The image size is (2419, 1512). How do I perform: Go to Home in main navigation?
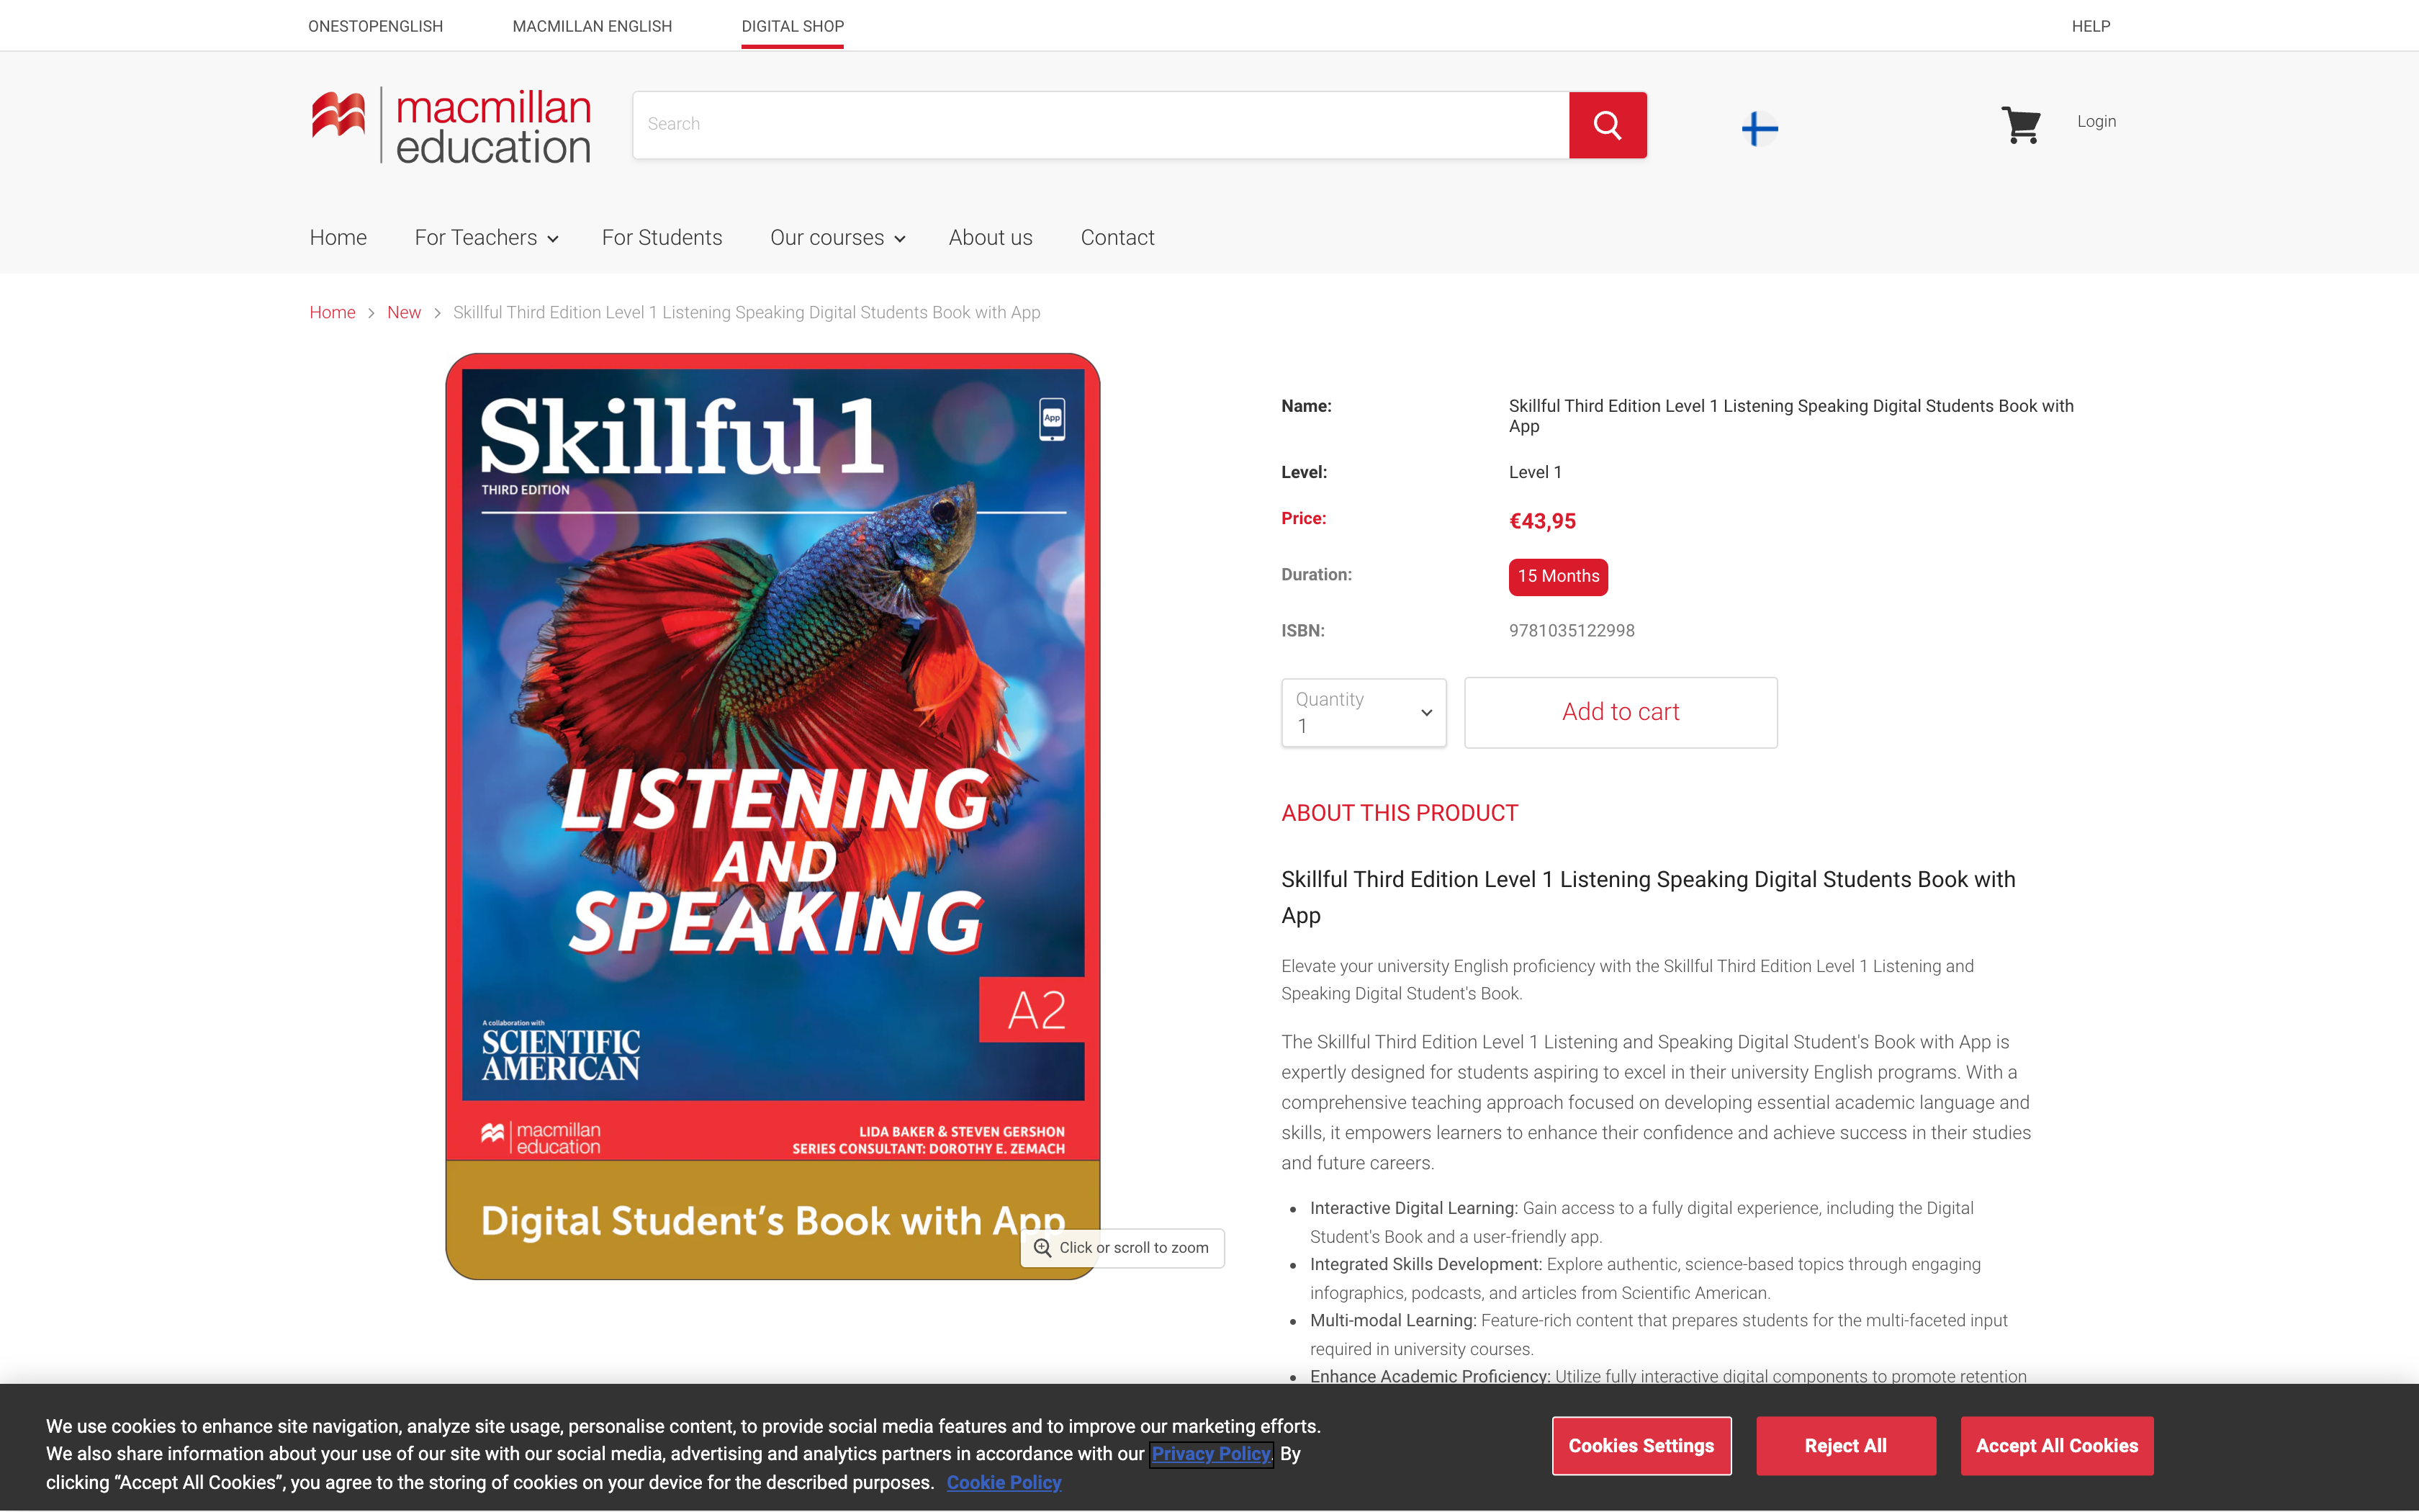point(338,238)
